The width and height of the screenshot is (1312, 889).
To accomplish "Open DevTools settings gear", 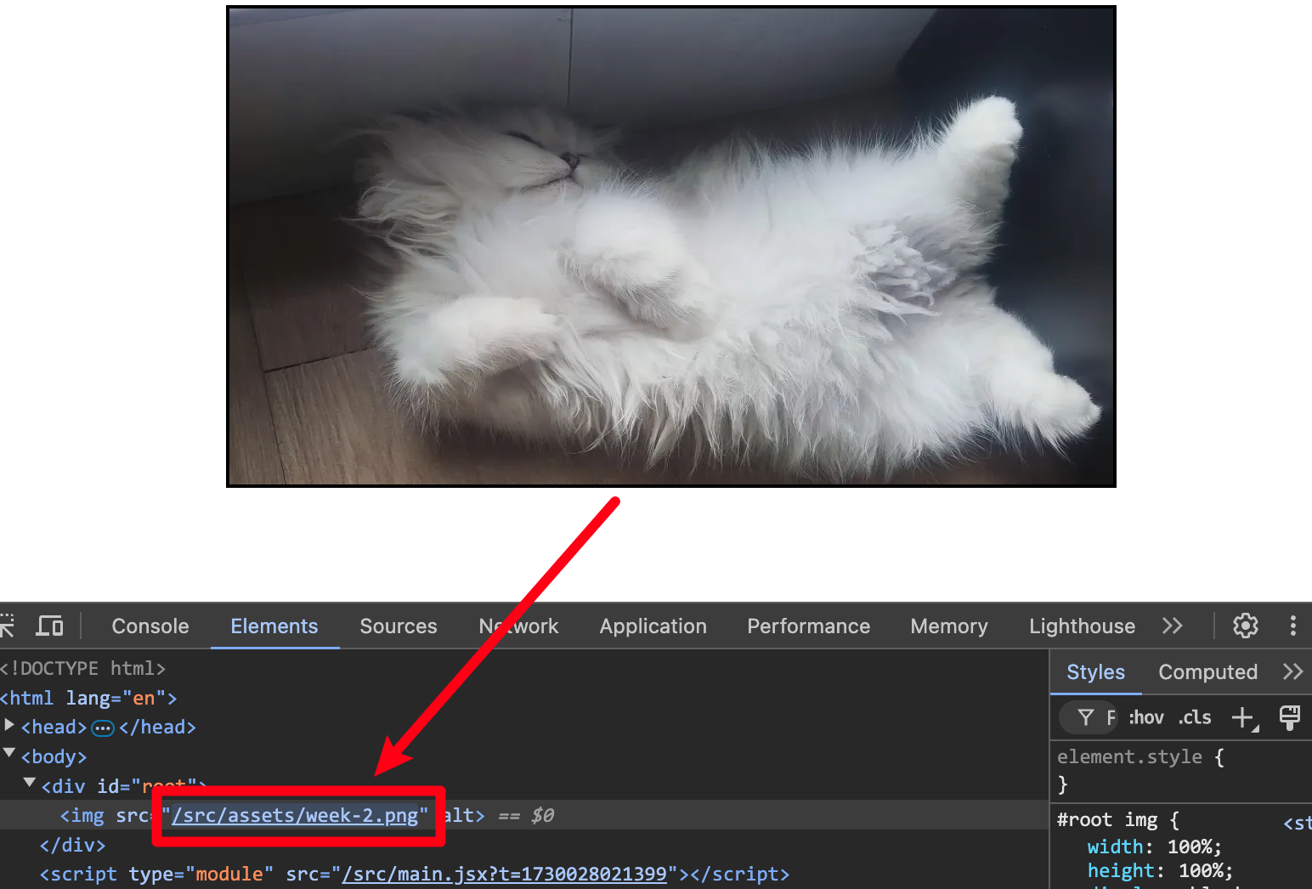I will coord(1246,626).
